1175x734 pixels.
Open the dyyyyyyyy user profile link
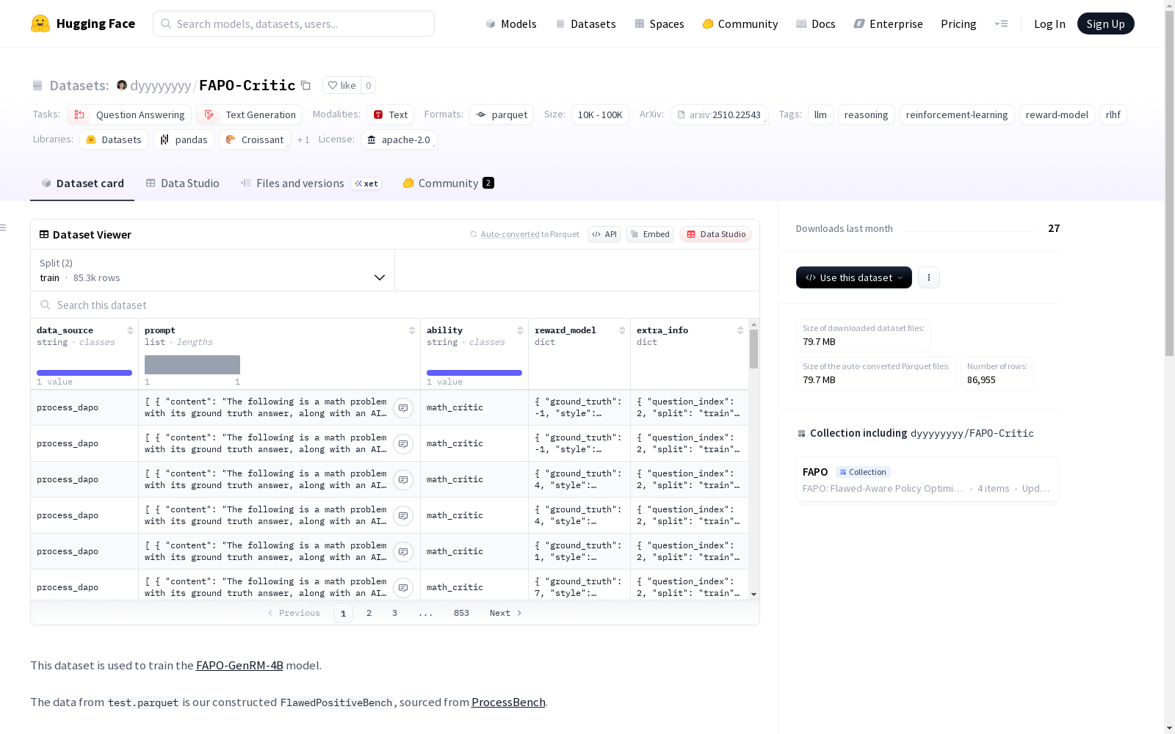(x=161, y=86)
